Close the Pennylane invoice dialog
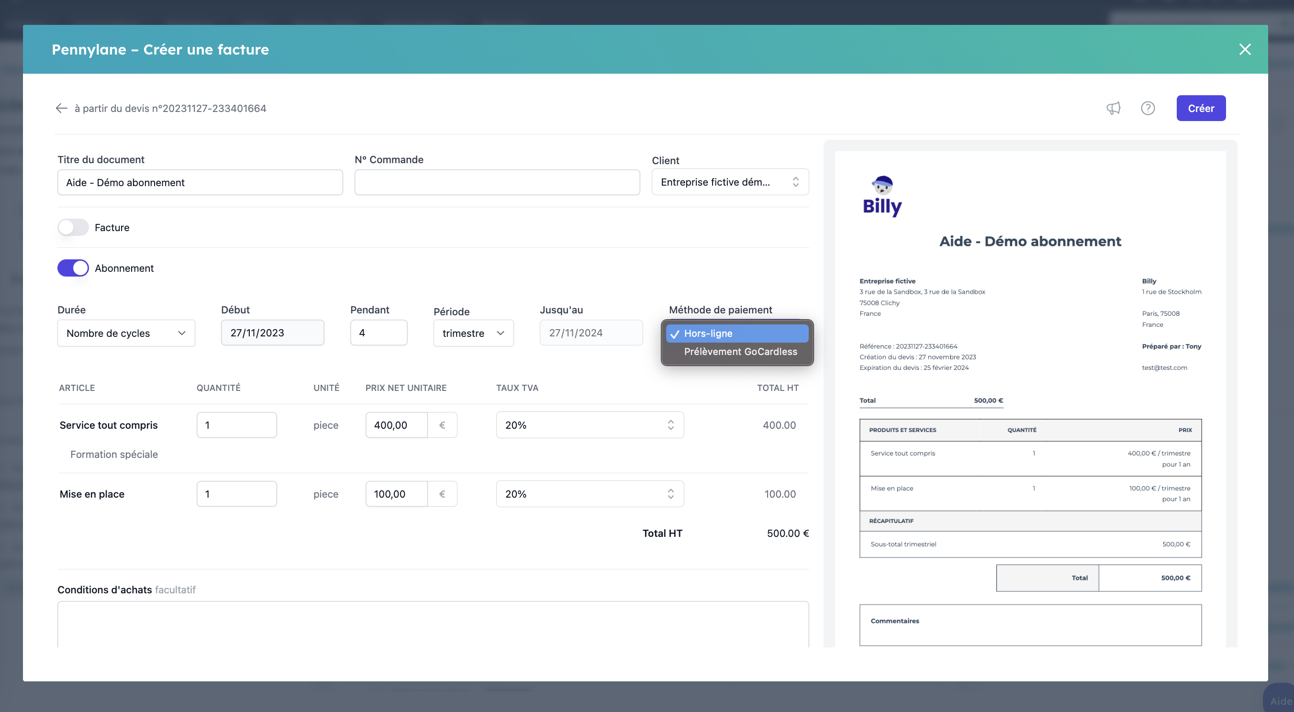This screenshot has width=1294, height=712. click(x=1245, y=49)
